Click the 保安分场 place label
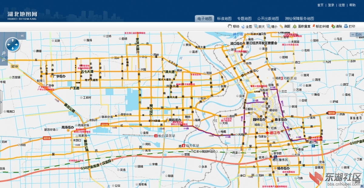The image size is (364, 188). (x=126, y=114)
